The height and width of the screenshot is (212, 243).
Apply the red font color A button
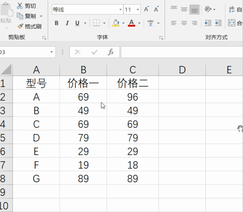[x=131, y=23]
